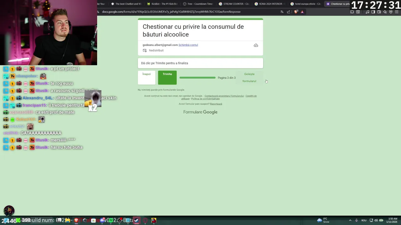Click the Brave Rewards triangle icon

(x=302, y=12)
